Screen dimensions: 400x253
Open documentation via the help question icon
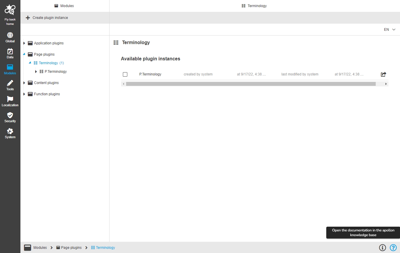click(x=393, y=248)
